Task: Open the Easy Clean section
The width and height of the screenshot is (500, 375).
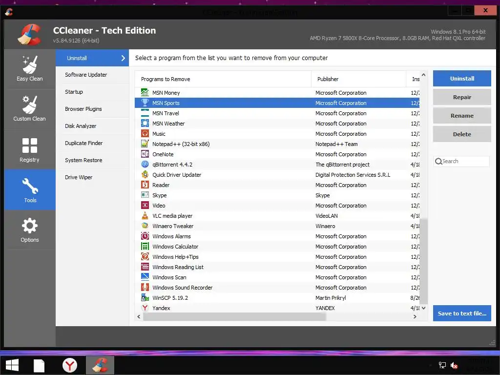Action: 30,69
